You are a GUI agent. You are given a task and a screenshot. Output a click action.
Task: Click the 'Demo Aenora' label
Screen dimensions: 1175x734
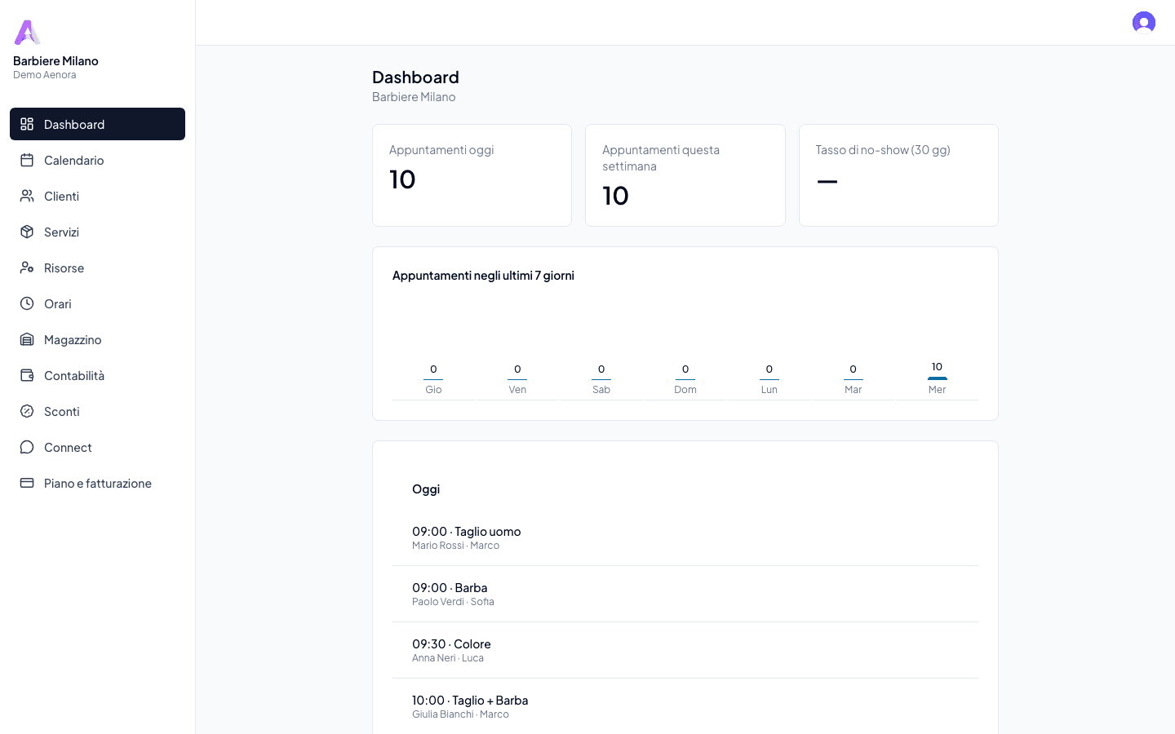point(45,75)
